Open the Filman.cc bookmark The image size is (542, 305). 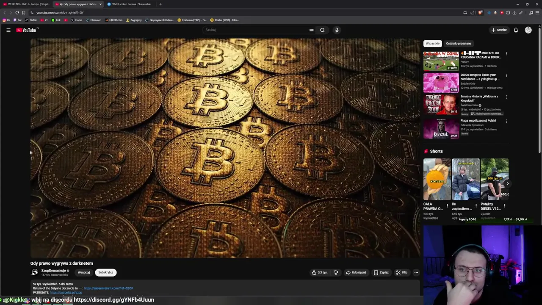(x=93, y=20)
